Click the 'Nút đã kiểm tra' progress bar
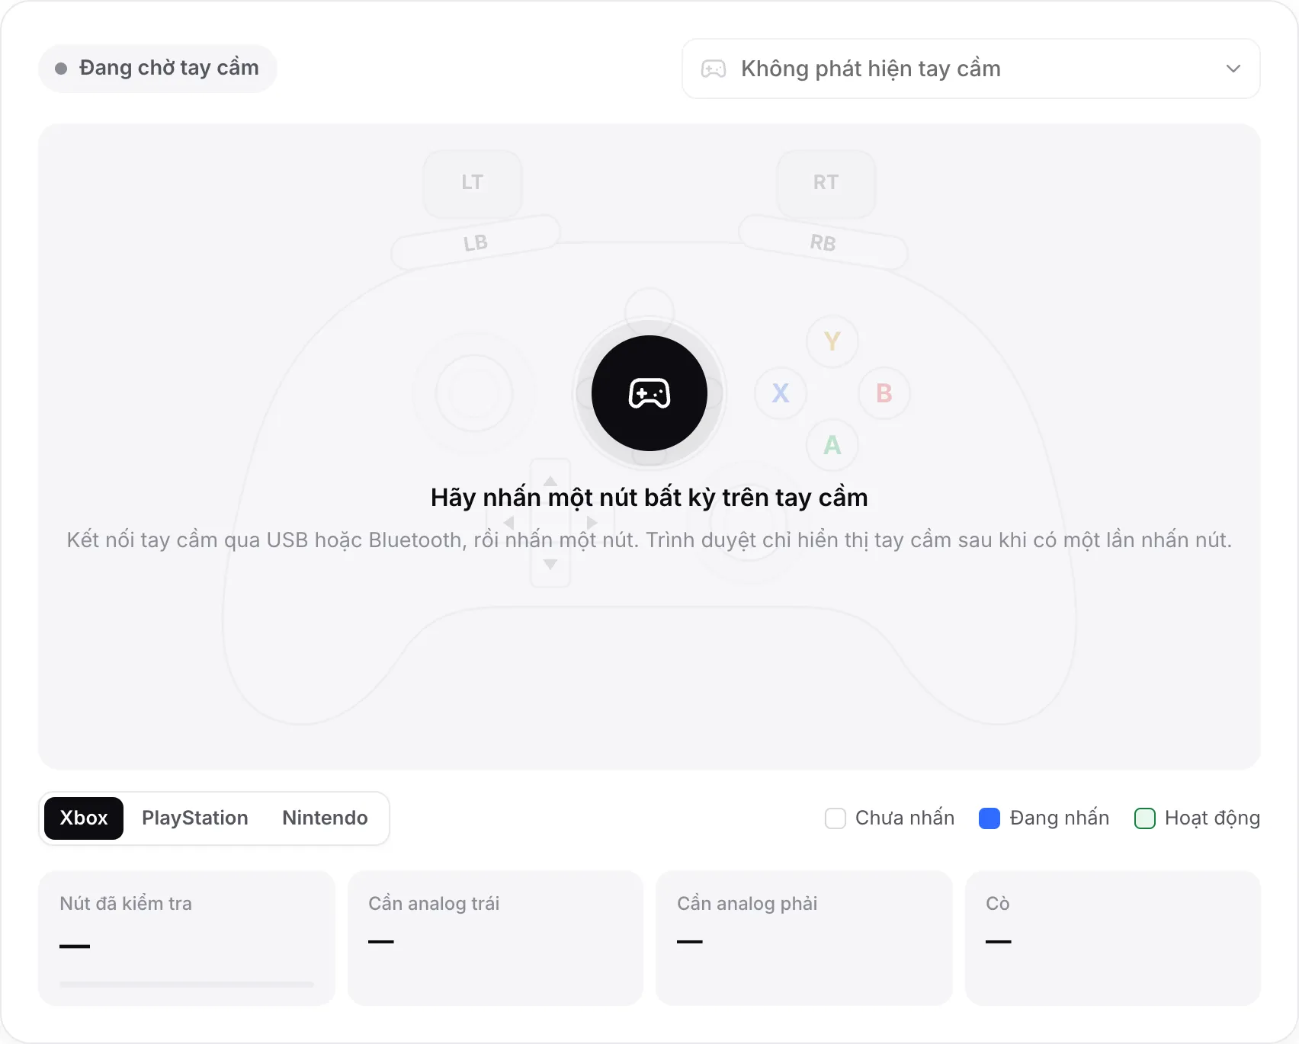The width and height of the screenshot is (1299, 1044). [187, 985]
